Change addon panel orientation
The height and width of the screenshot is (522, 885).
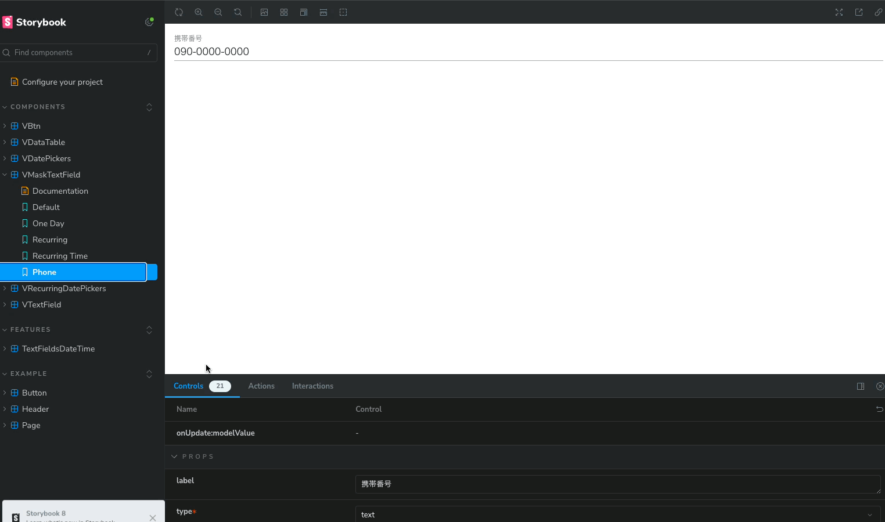[861, 386]
